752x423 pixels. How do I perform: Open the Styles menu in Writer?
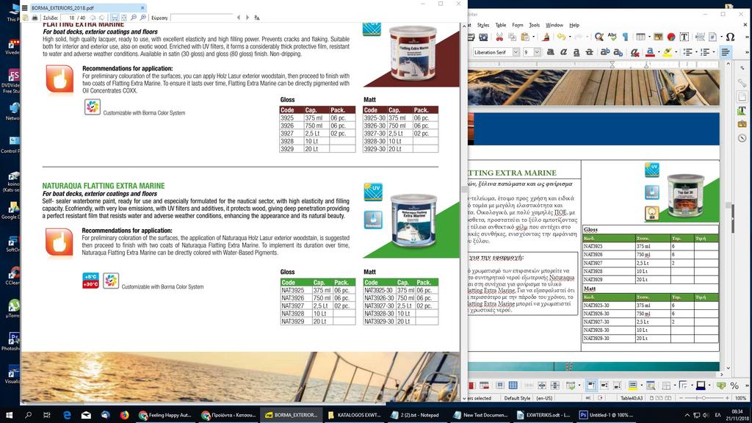tap(483, 25)
